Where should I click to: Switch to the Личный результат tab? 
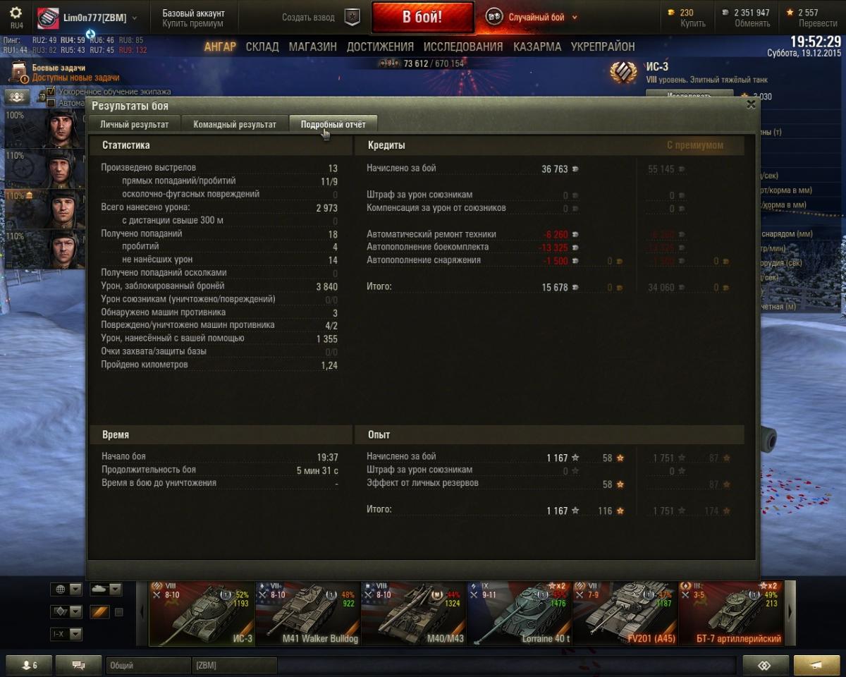point(134,124)
